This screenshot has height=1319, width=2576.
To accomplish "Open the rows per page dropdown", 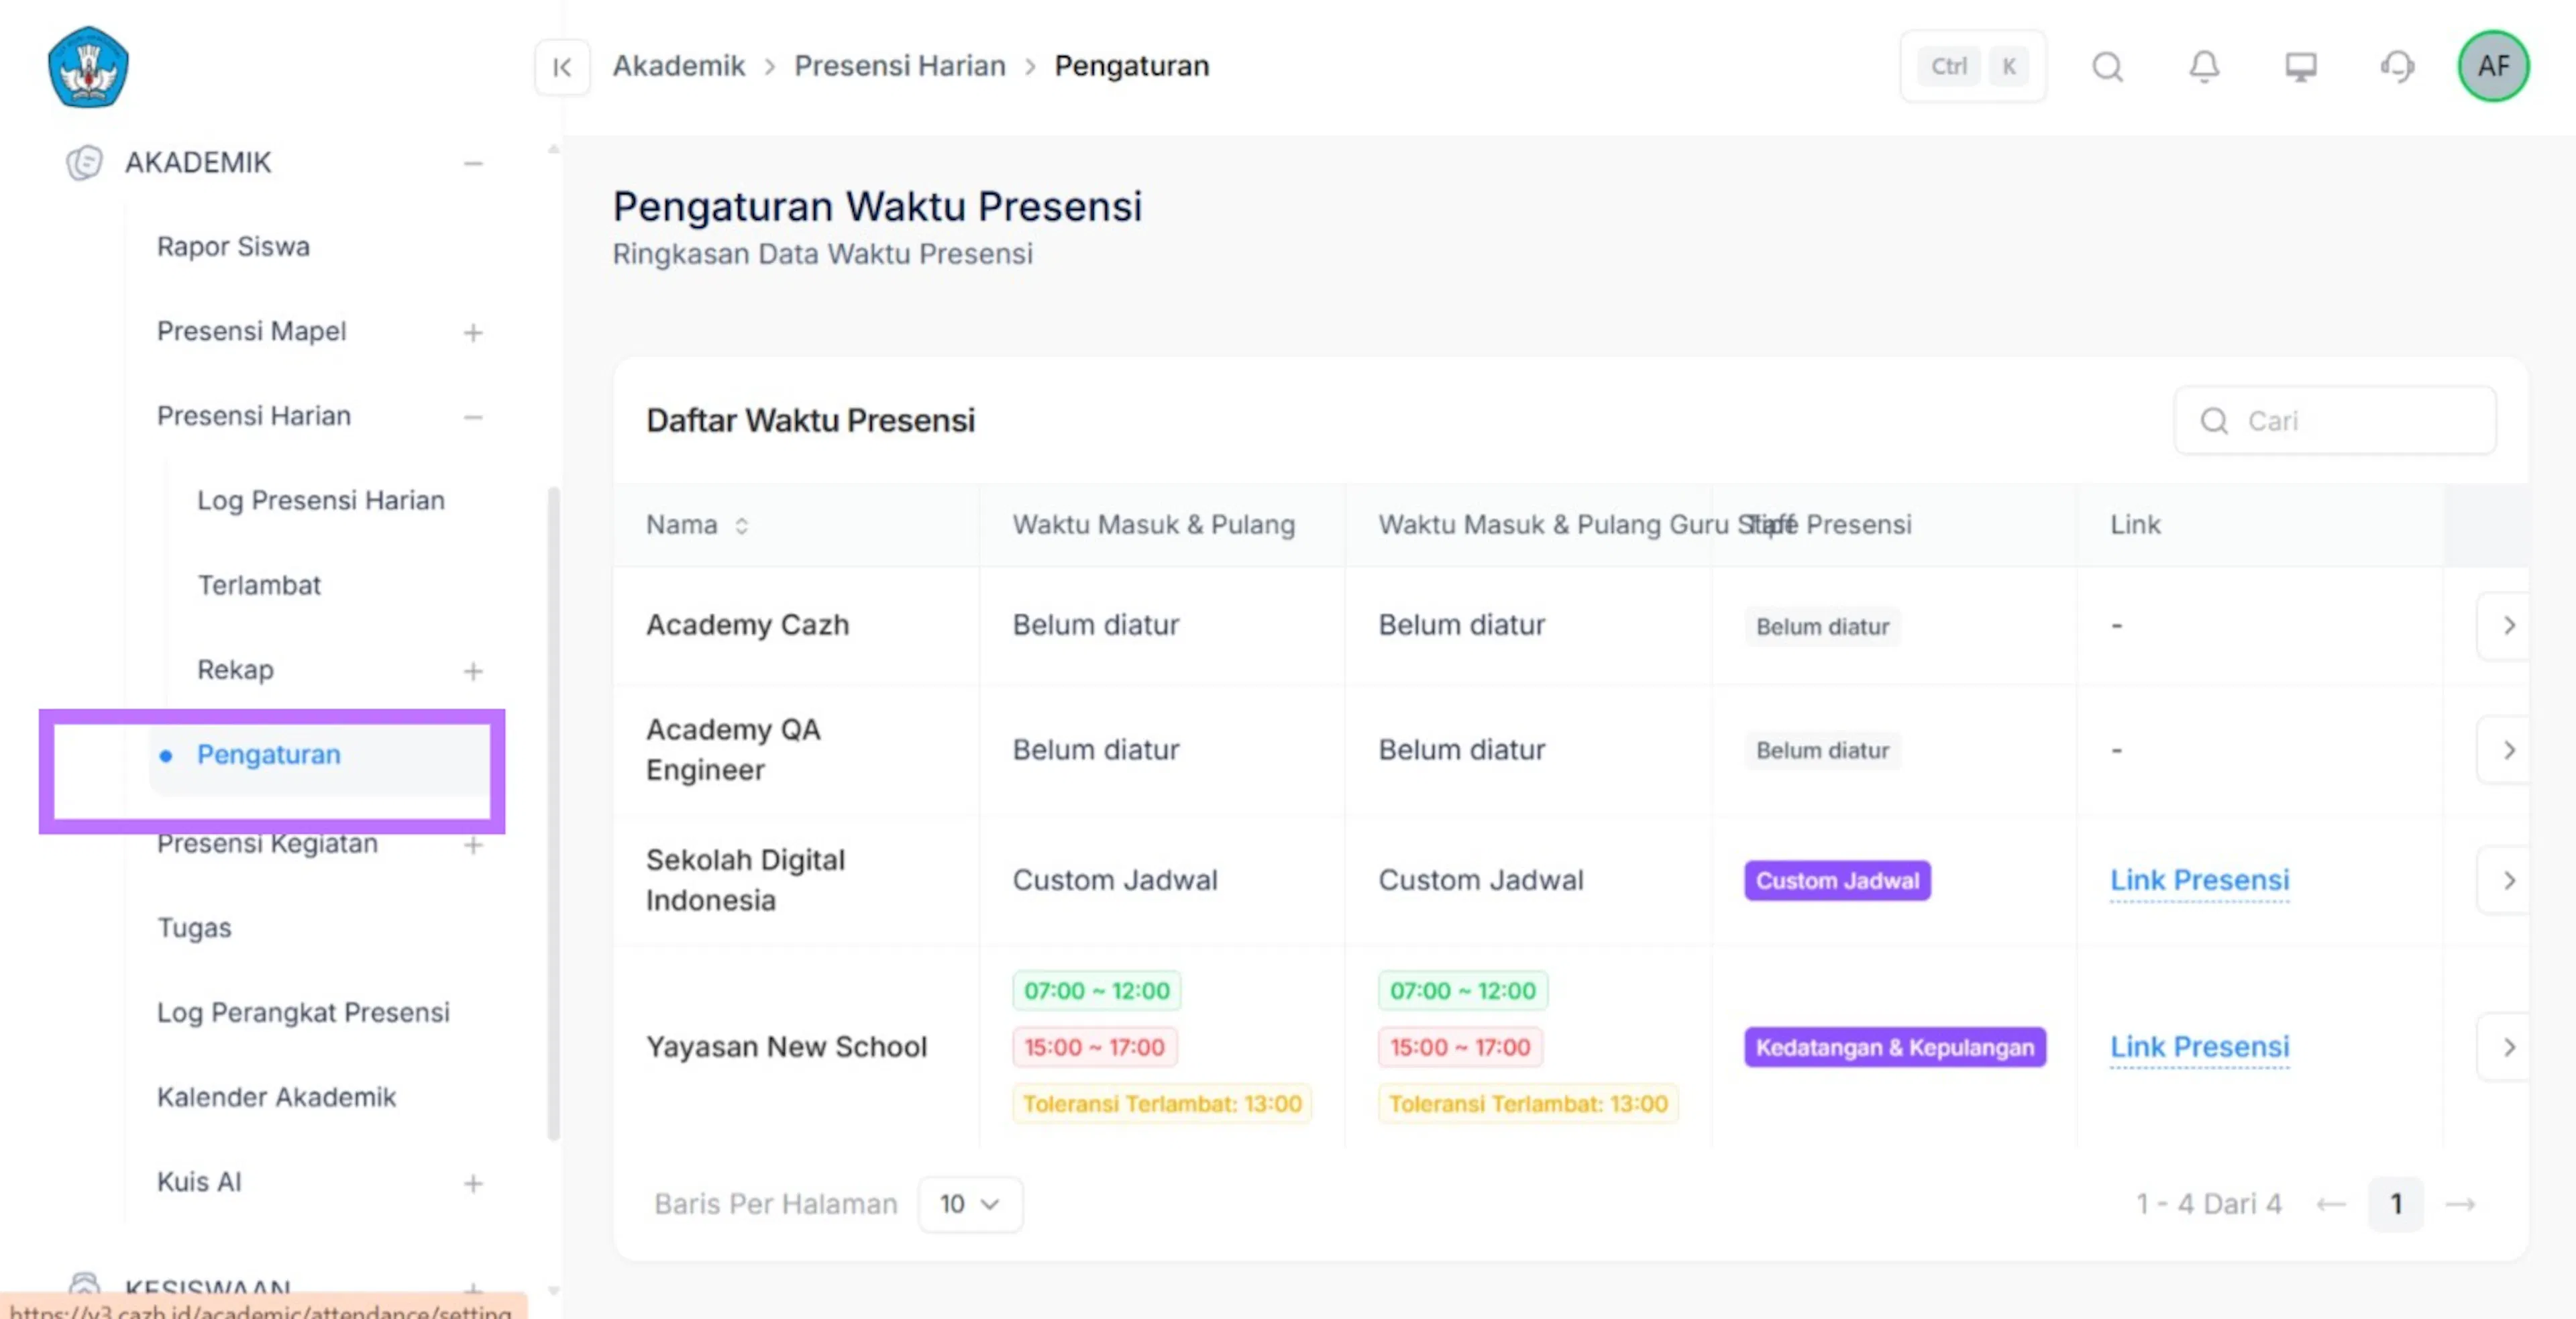I will (x=969, y=1204).
